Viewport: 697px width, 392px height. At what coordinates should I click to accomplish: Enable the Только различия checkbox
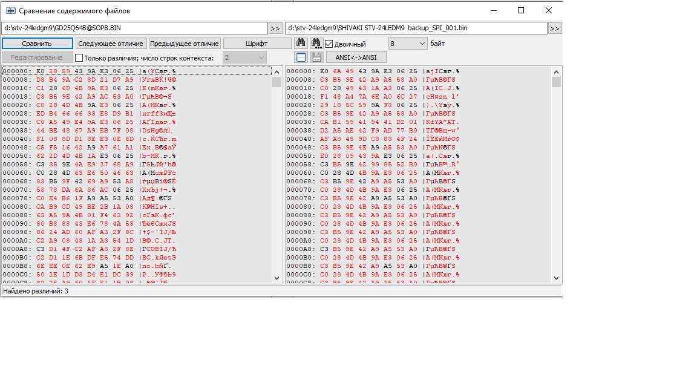pos(79,57)
